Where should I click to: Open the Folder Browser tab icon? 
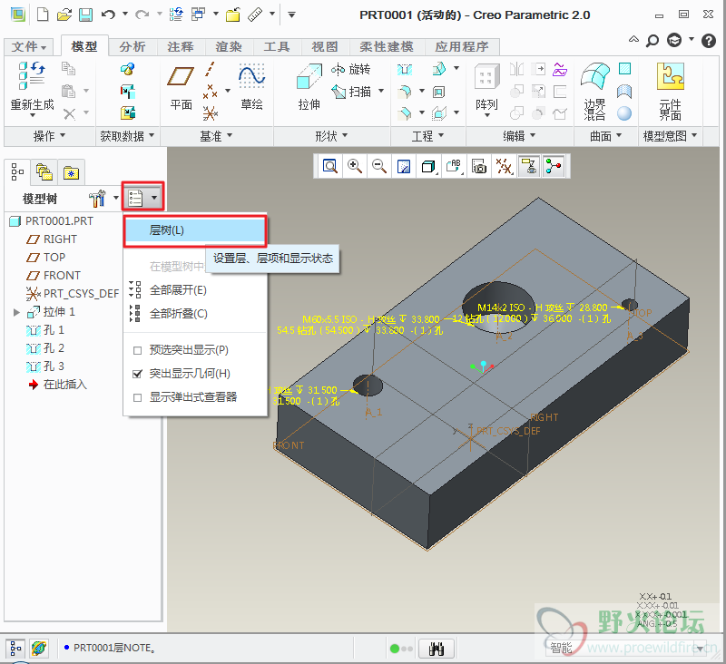pyautogui.click(x=44, y=172)
